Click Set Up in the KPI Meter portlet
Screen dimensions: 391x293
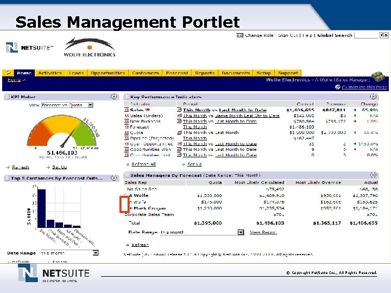click(60, 167)
